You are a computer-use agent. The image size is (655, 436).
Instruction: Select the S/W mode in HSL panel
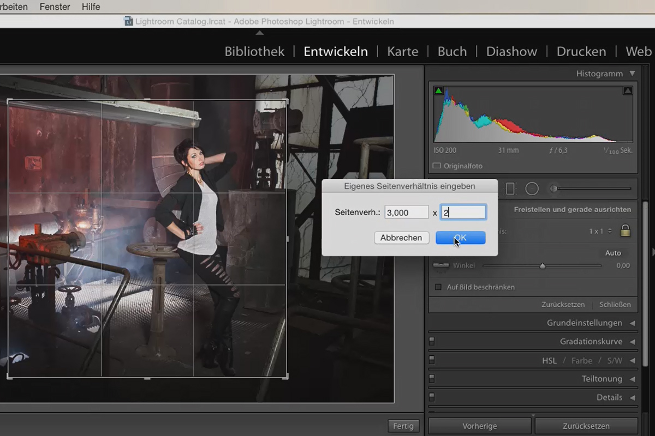point(615,360)
